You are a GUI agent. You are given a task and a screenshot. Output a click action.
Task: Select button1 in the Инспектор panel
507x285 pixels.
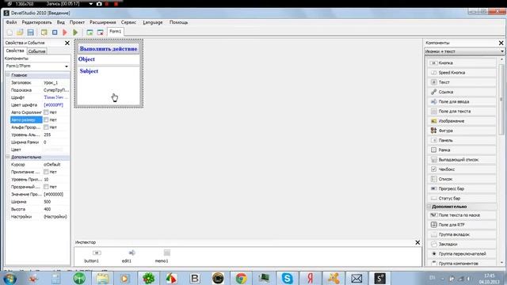pyautogui.click(x=92, y=256)
